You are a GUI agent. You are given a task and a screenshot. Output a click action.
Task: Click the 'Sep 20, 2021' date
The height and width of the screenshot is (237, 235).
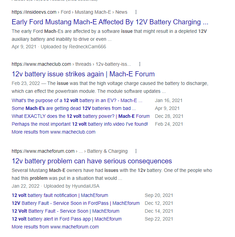[x=159, y=195]
